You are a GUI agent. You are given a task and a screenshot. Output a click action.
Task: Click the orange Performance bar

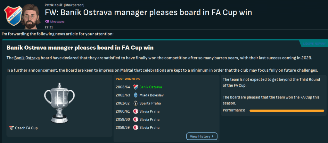[286, 110]
